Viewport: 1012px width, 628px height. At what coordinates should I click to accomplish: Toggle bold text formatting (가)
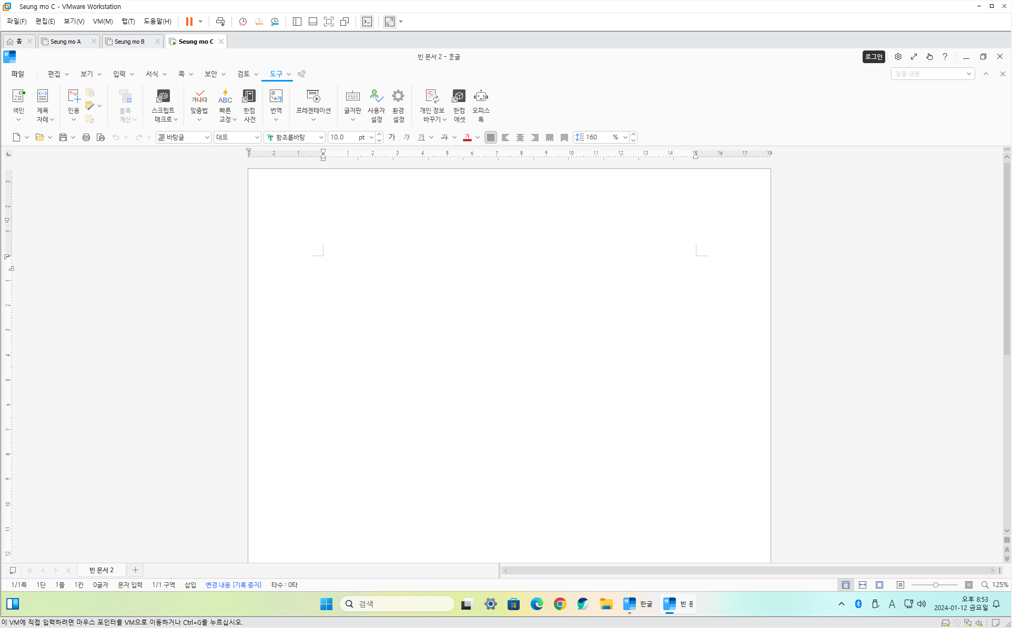[x=392, y=137]
